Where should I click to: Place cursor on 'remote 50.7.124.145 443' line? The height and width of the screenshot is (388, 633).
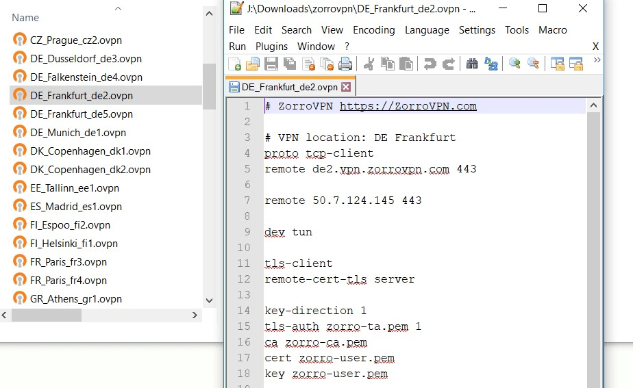(x=343, y=201)
